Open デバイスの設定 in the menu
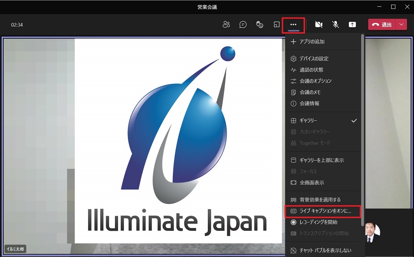 (x=322, y=59)
